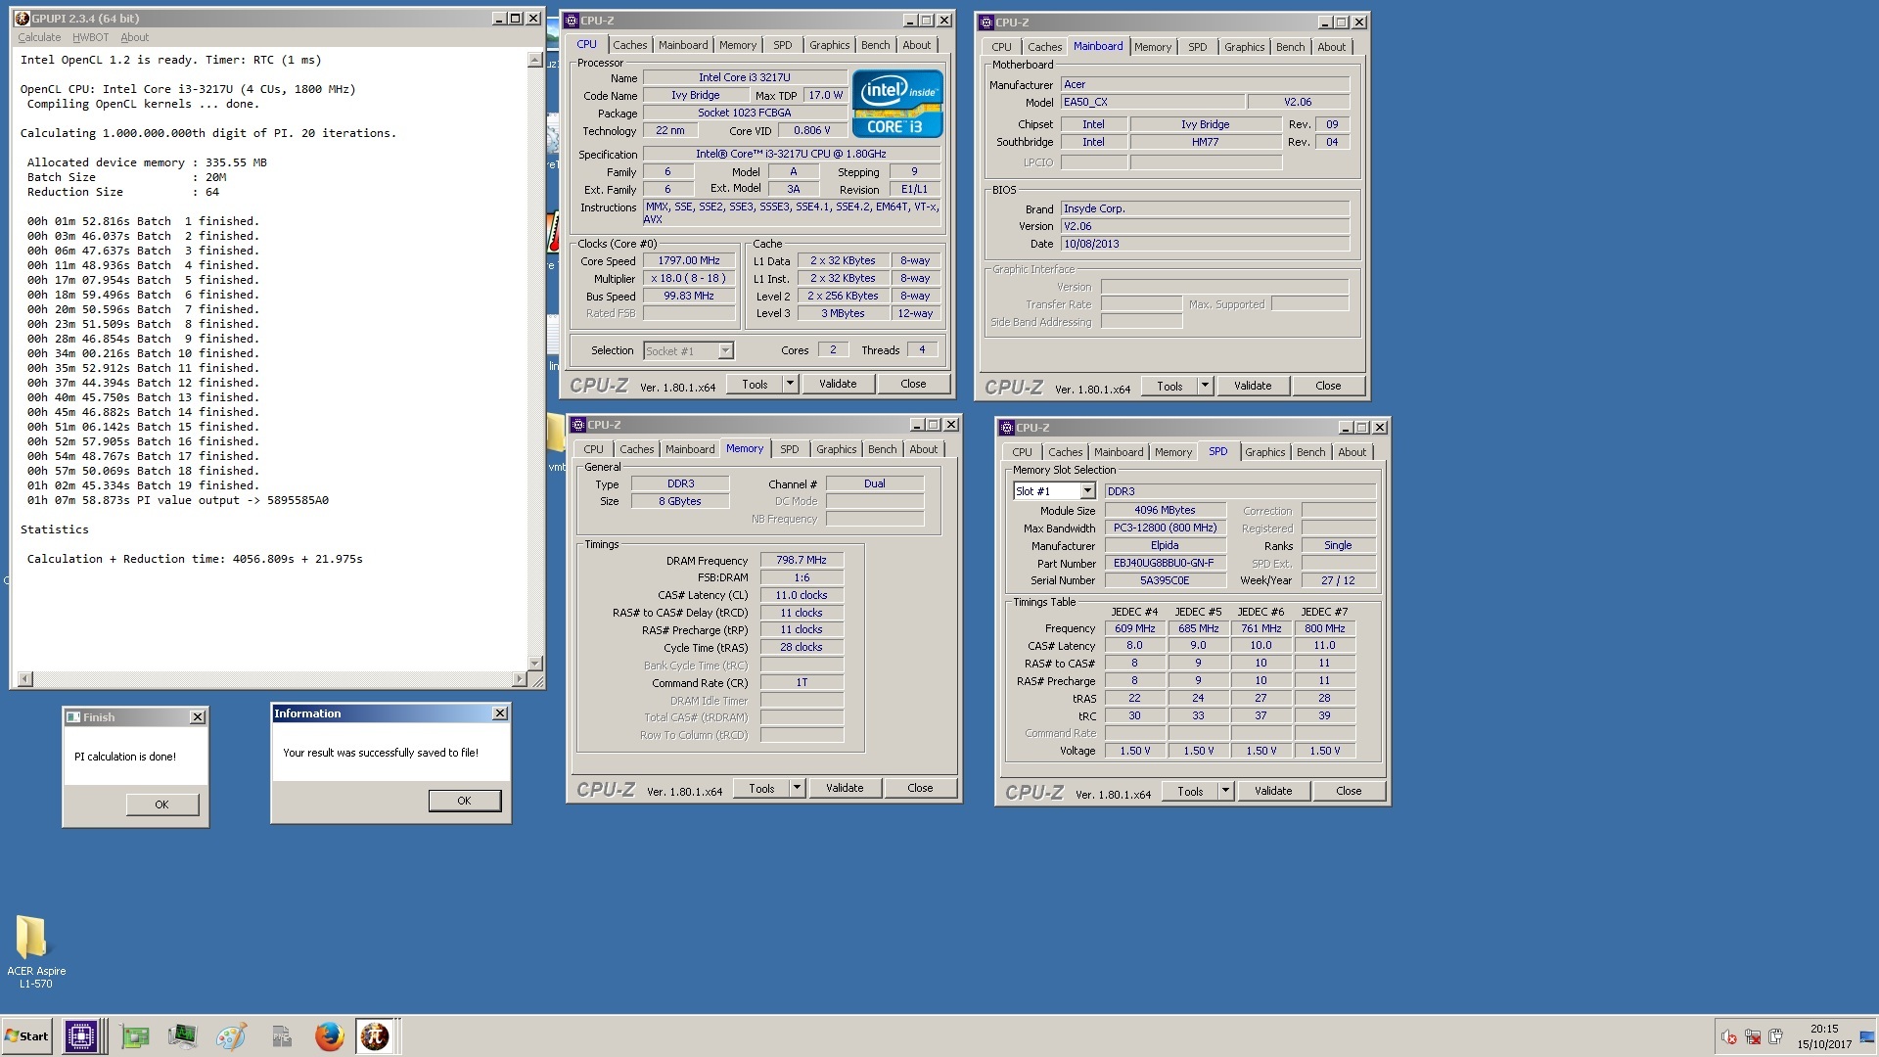Click the GPUPI window title bar icon
1879x1057 pixels.
(x=23, y=19)
